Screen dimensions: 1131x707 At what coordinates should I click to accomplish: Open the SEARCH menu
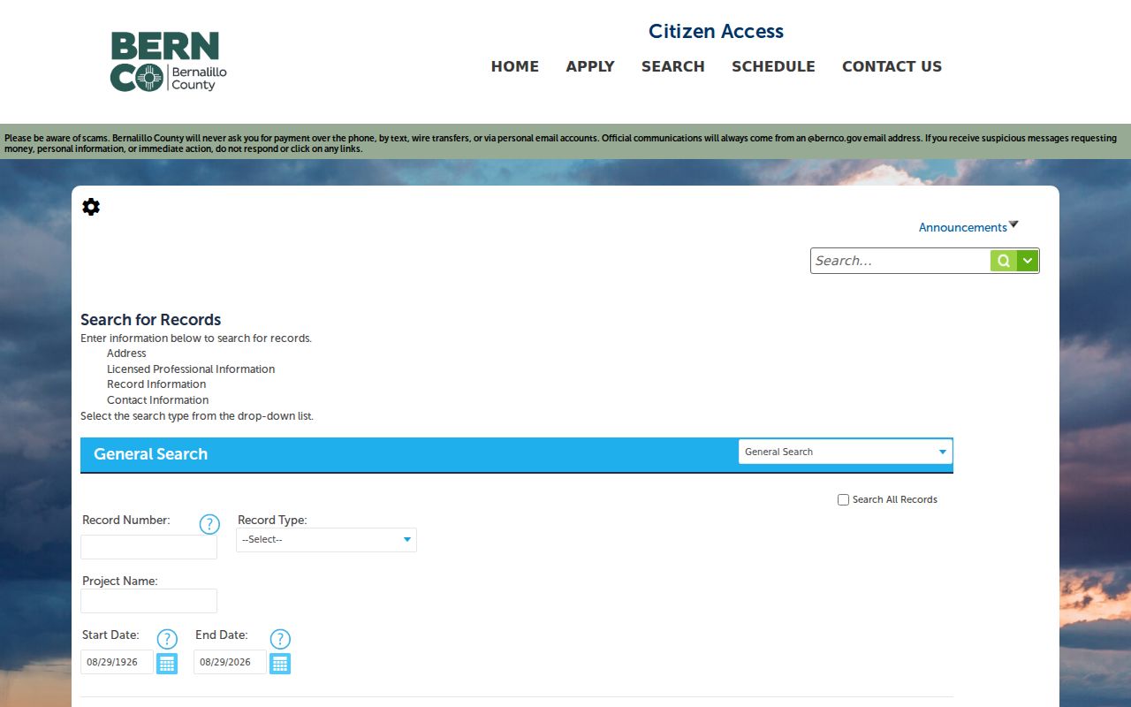pos(673,66)
